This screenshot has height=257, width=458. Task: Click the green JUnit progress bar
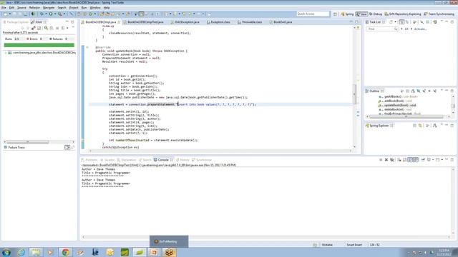[39, 45]
